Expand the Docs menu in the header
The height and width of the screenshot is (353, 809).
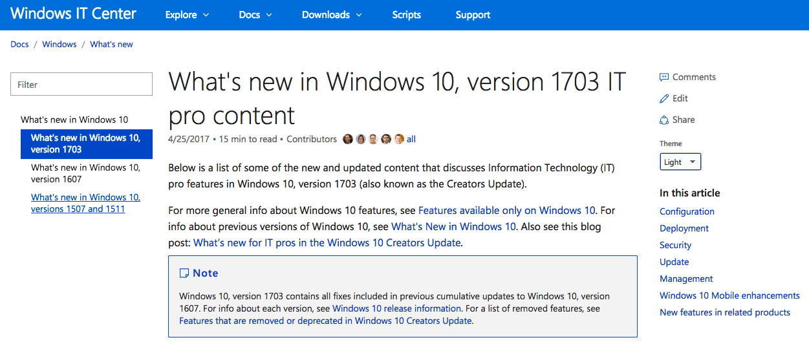pyautogui.click(x=255, y=15)
